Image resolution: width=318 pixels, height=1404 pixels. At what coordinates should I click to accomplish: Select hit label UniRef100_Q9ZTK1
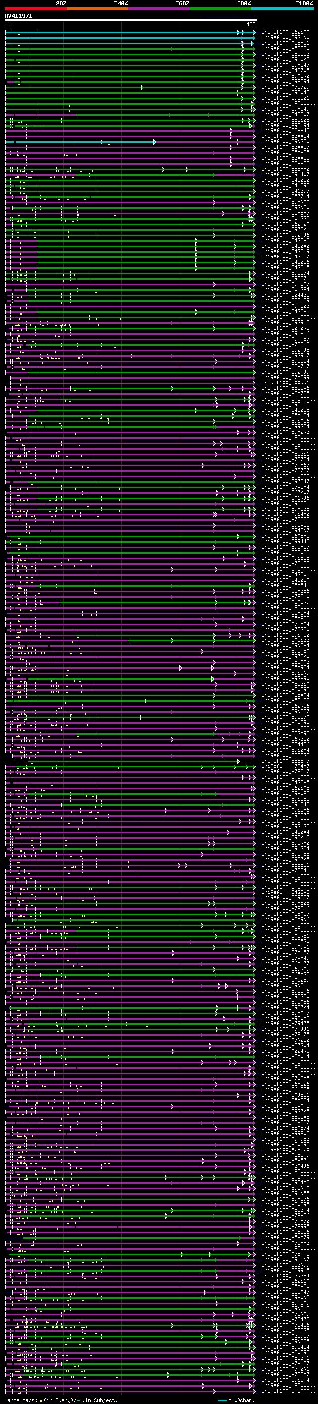tap(285, 230)
